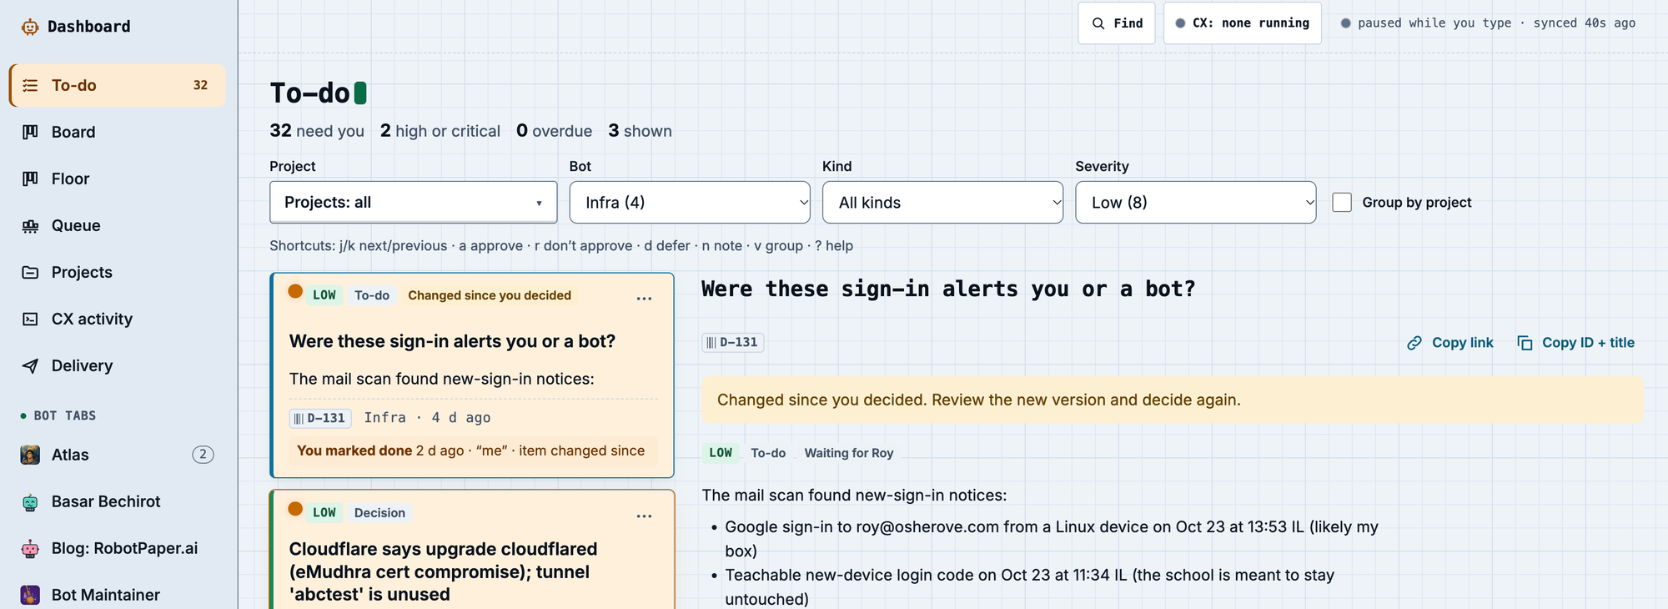Click the chain icon beside Copy link
1668x609 pixels.
coord(1414,343)
